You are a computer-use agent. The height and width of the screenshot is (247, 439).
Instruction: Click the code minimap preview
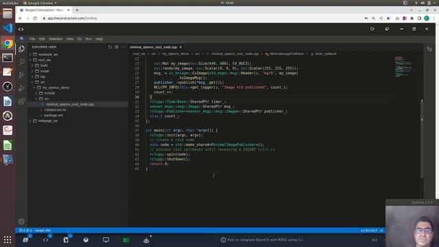403,67
